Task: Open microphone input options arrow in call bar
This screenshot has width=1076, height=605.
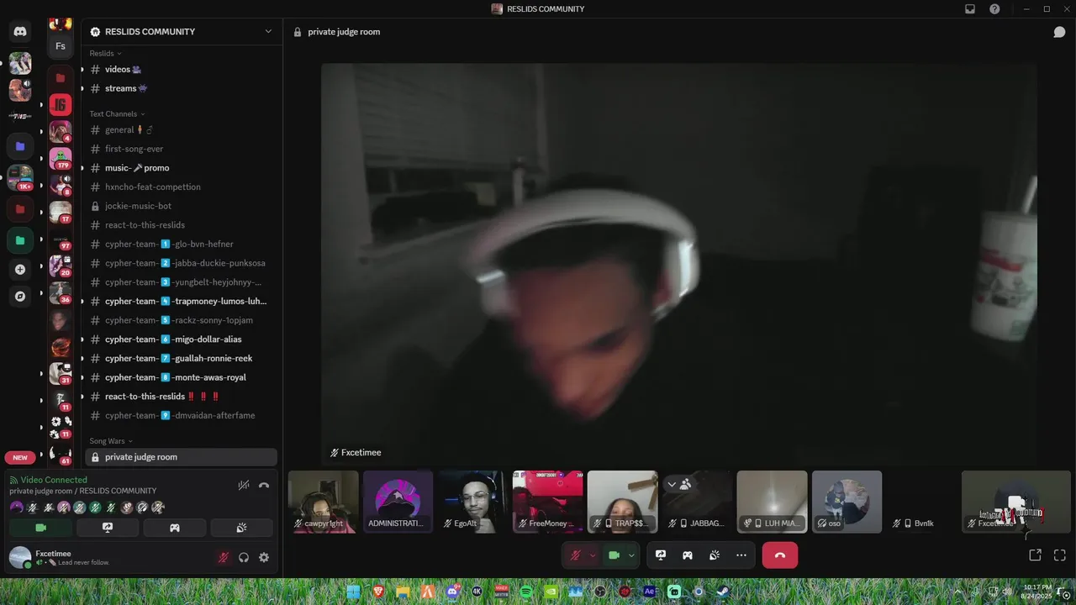Action: pos(593,555)
